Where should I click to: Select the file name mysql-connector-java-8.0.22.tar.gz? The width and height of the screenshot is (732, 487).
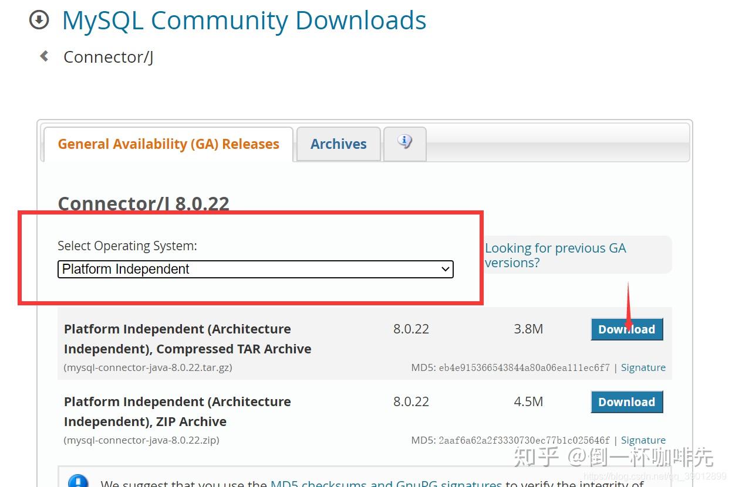148,367
